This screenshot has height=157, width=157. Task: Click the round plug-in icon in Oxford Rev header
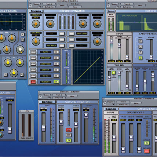tap(109, 6)
